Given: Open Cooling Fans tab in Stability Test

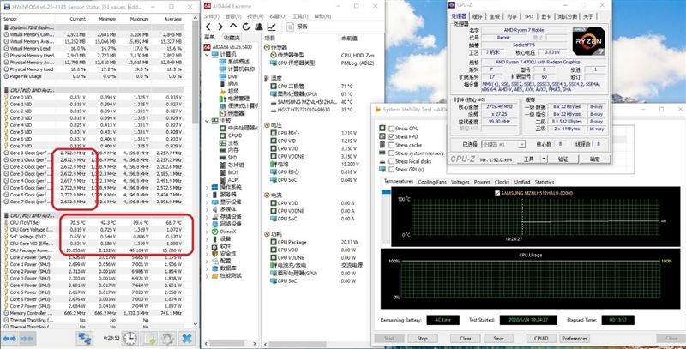Looking at the screenshot, I should [432, 182].
